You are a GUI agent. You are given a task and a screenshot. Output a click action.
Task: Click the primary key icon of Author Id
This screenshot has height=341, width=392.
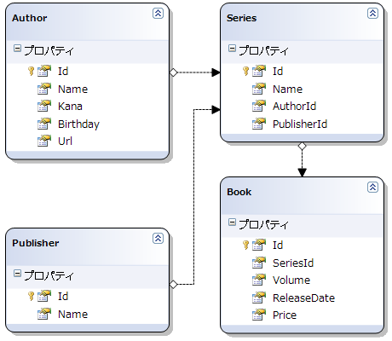coord(31,71)
